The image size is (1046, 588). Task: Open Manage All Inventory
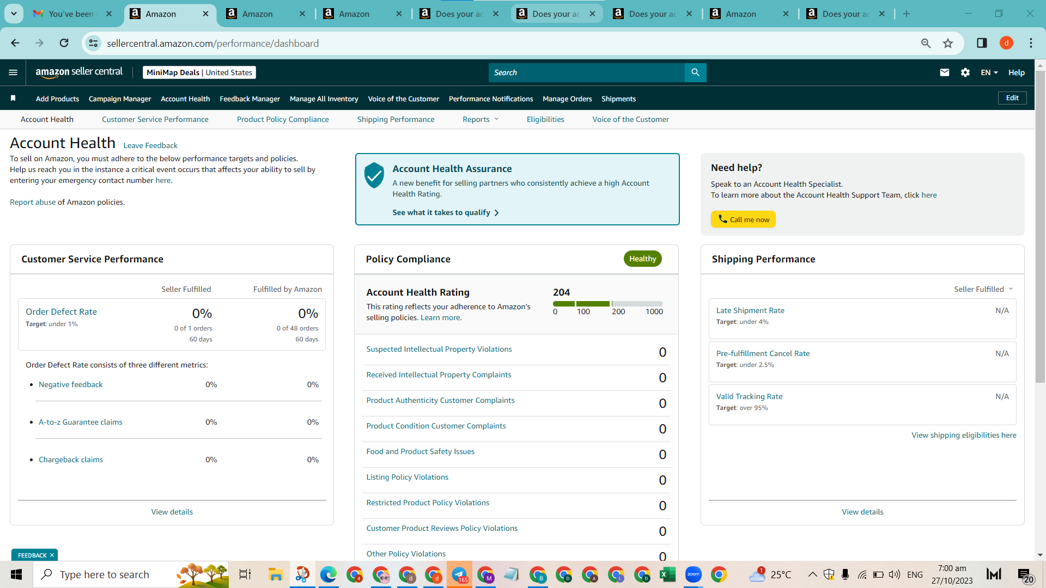[x=324, y=99]
